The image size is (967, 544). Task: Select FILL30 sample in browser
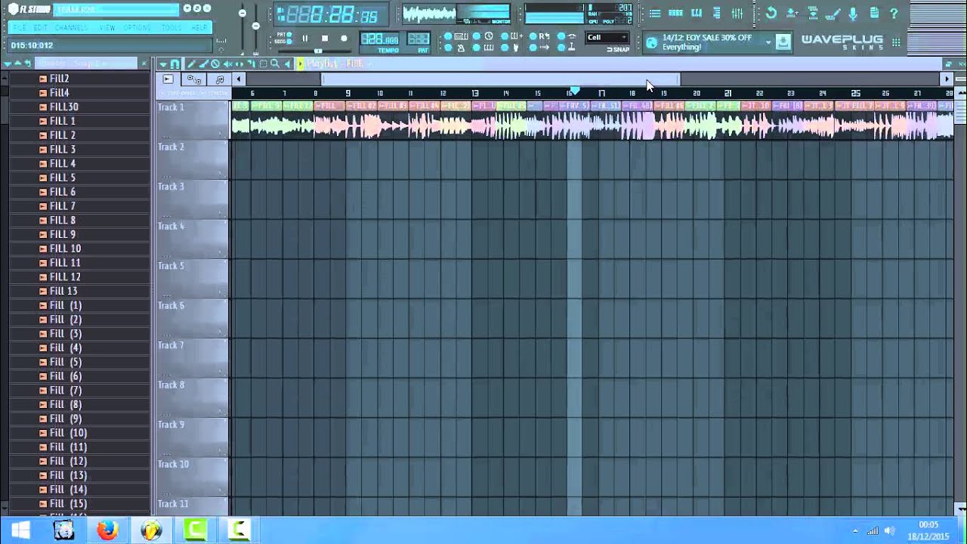point(63,107)
